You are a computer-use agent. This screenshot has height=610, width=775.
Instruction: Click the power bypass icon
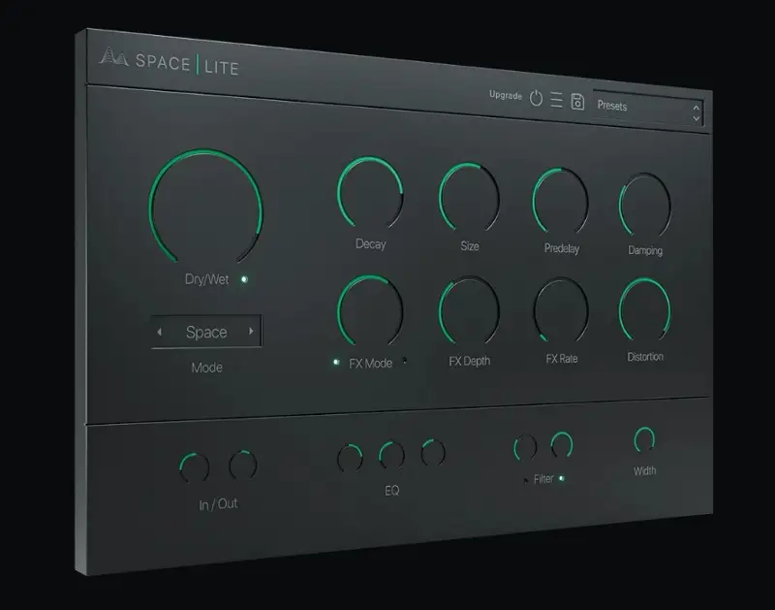[536, 99]
